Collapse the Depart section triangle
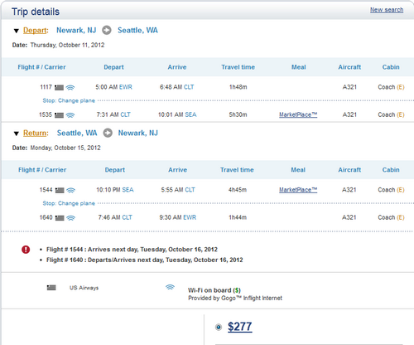The width and height of the screenshot is (414, 345). click(17, 31)
